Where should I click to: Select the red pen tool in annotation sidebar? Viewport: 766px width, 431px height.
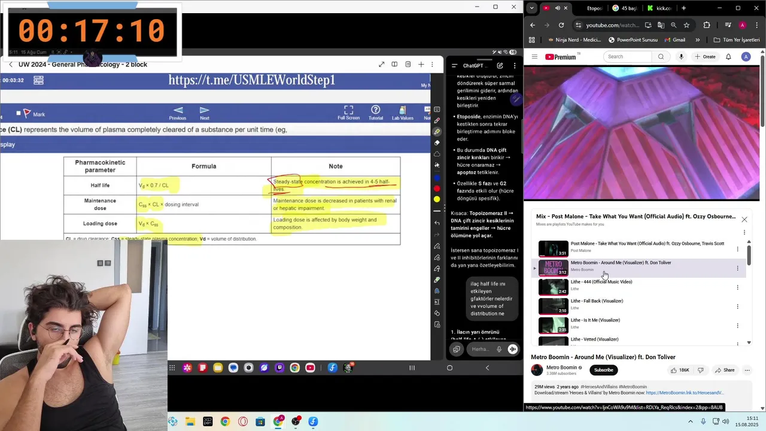[437, 121]
